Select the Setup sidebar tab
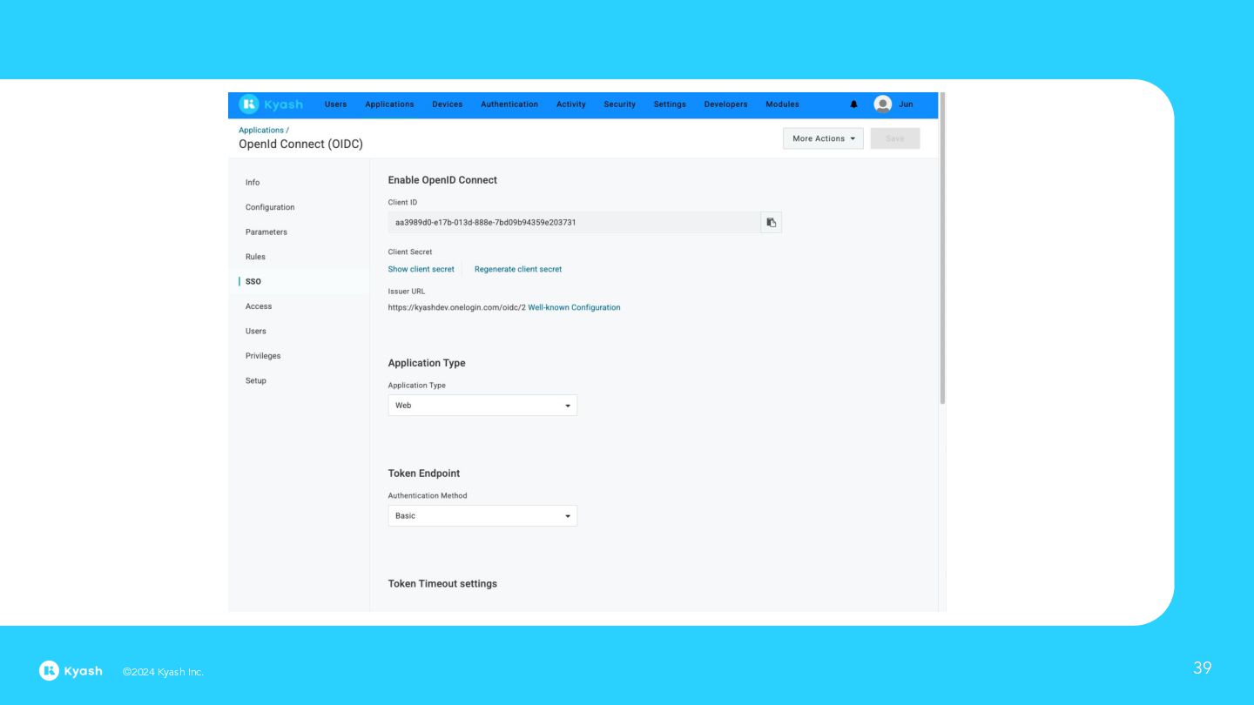 tap(256, 381)
